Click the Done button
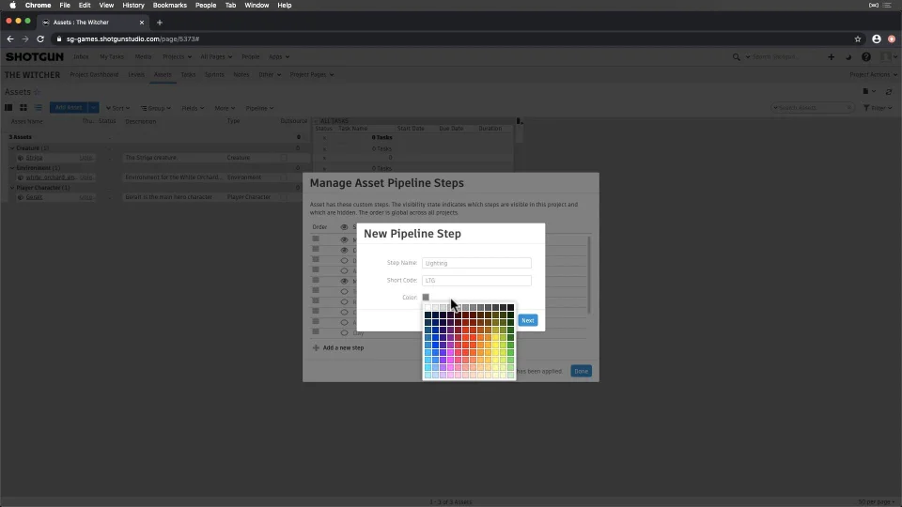This screenshot has width=902, height=507. point(581,372)
